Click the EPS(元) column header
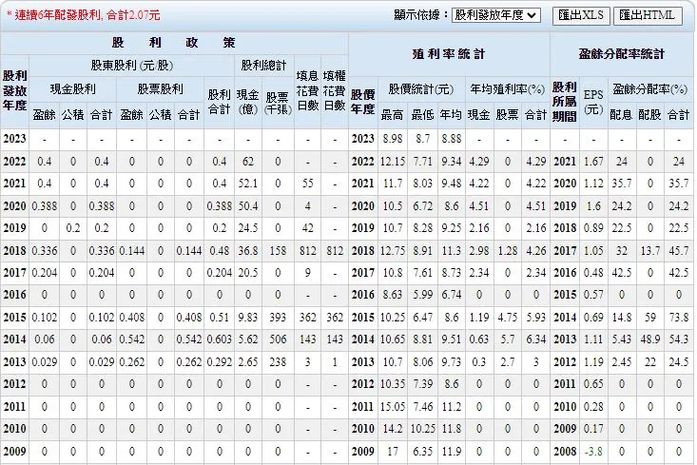697x465 pixels. 593,102
